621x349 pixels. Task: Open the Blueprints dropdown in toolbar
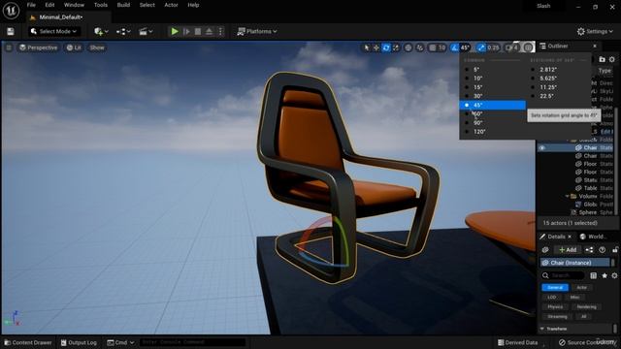click(123, 31)
